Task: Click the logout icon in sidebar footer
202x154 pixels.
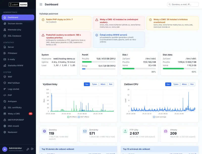Action: point(32,149)
